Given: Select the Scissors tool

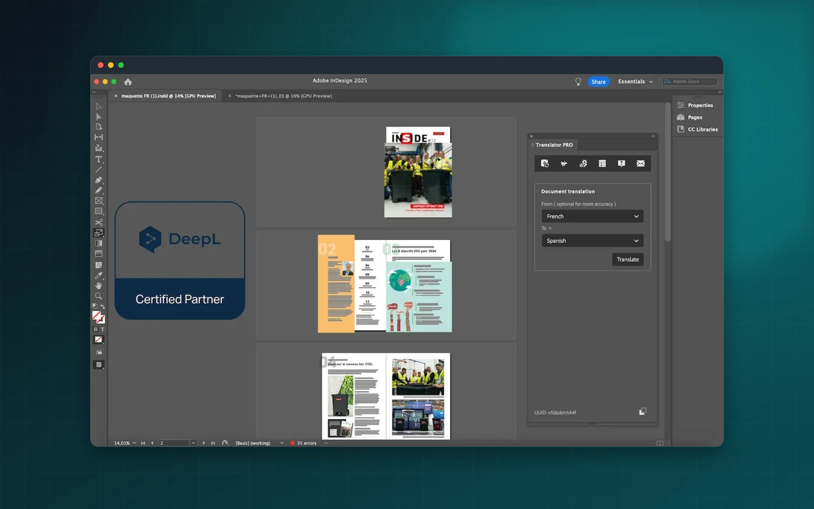Looking at the screenshot, I should (98, 222).
